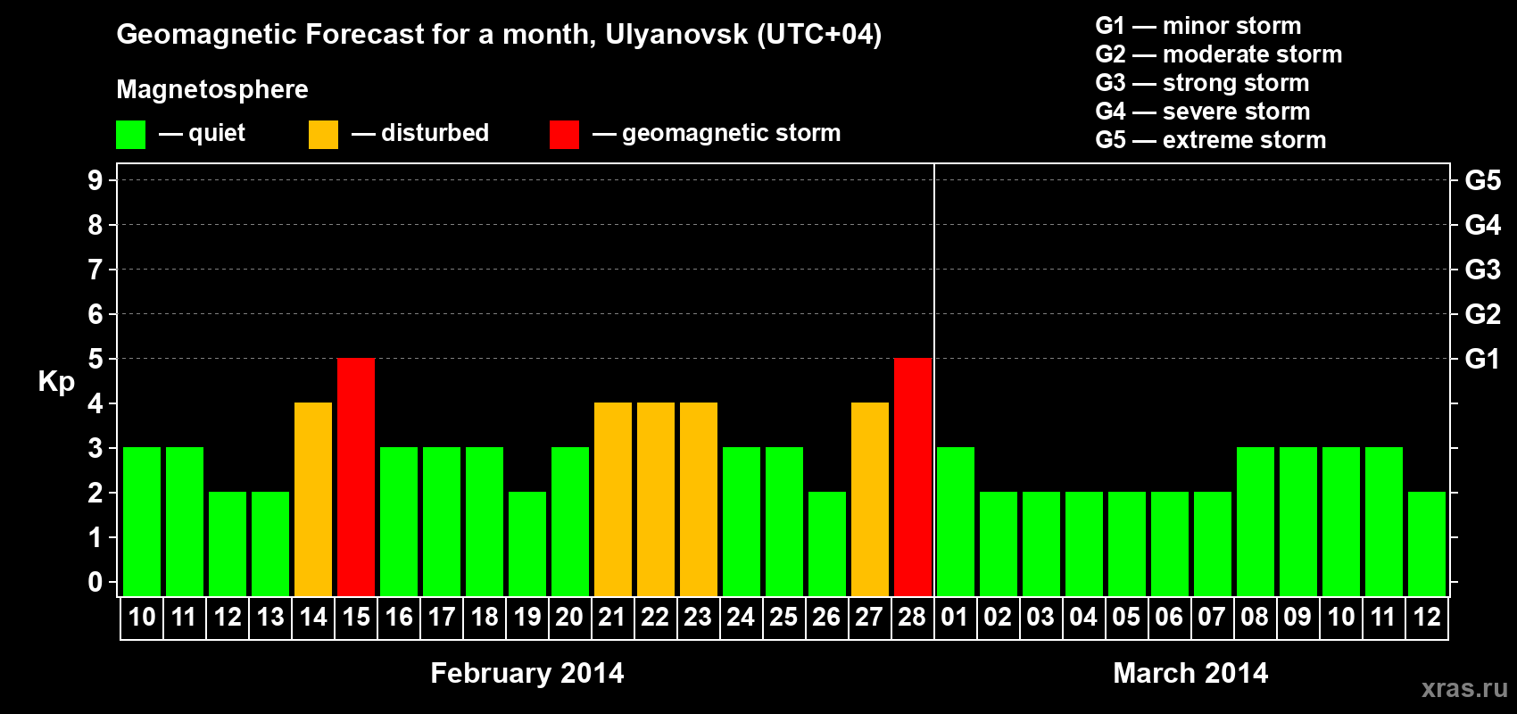Click the red geomagnetic storm legend swatch
The width and height of the screenshot is (1517, 714).
click(564, 135)
